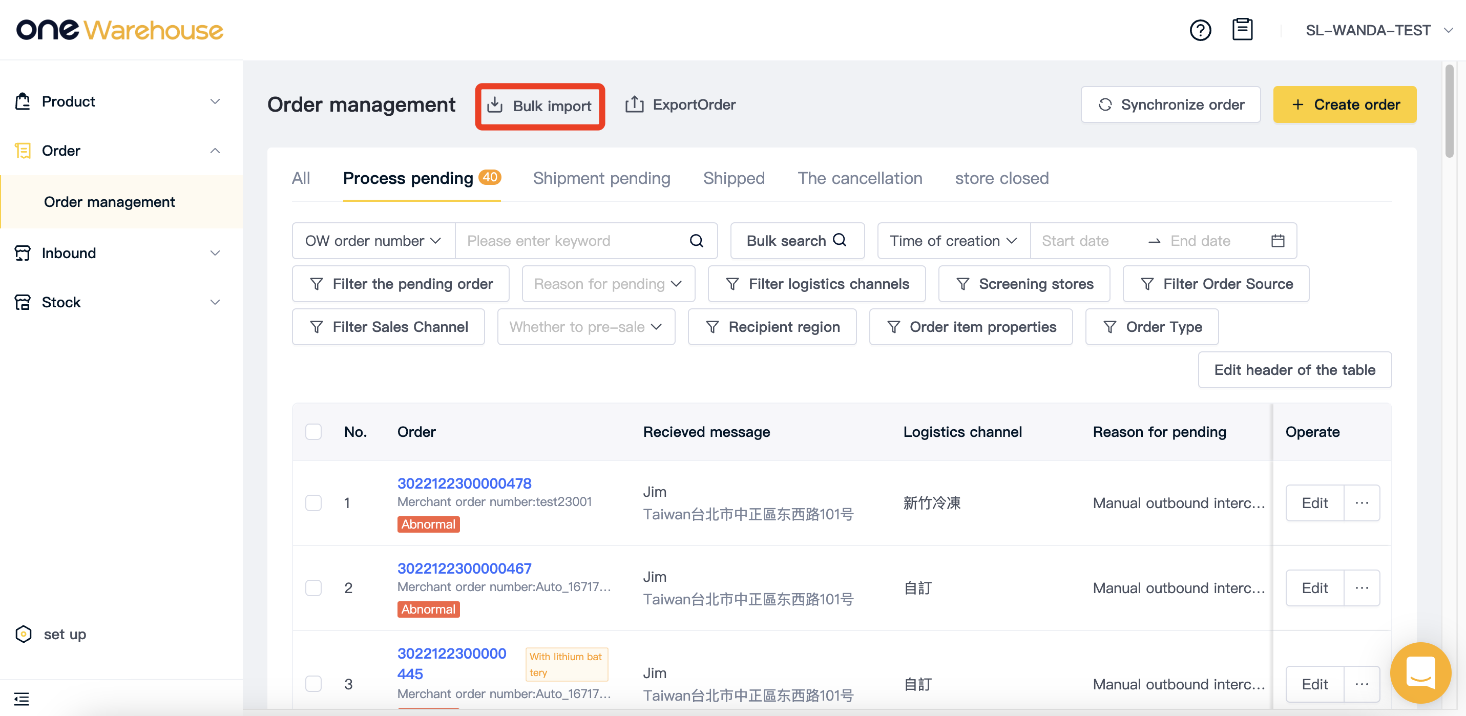
Task: Open the Time of creation dropdown
Action: coord(954,241)
